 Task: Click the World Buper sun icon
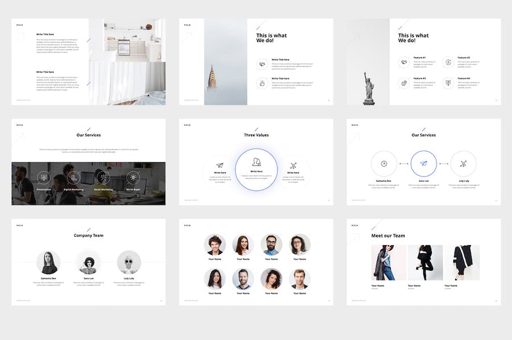pyautogui.click(x=133, y=177)
